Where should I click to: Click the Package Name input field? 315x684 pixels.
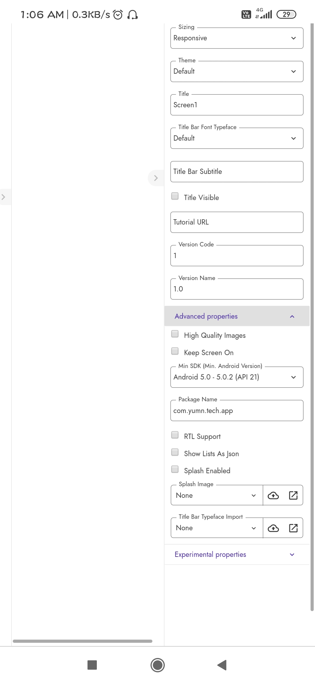[237, 411]
